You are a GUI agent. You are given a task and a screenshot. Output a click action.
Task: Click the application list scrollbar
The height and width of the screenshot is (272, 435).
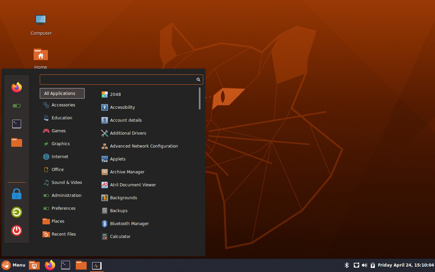tap(200, 99)
